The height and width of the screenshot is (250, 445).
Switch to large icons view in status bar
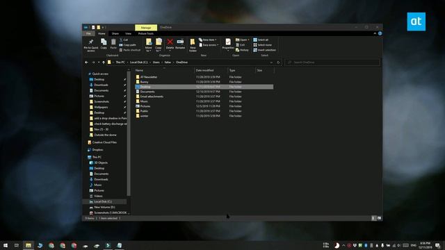pos(379,218)
